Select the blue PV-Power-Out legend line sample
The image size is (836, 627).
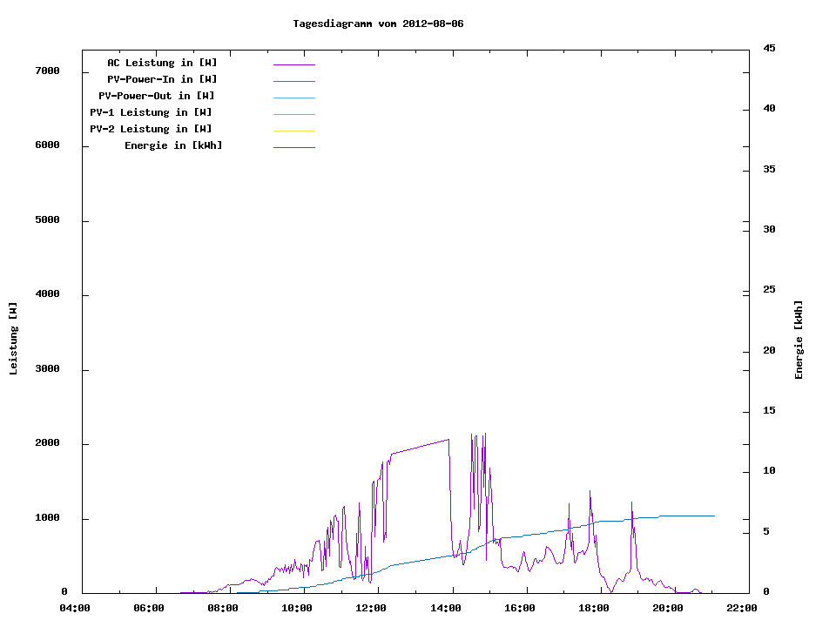pyautogui.click(x=293, y=98)
